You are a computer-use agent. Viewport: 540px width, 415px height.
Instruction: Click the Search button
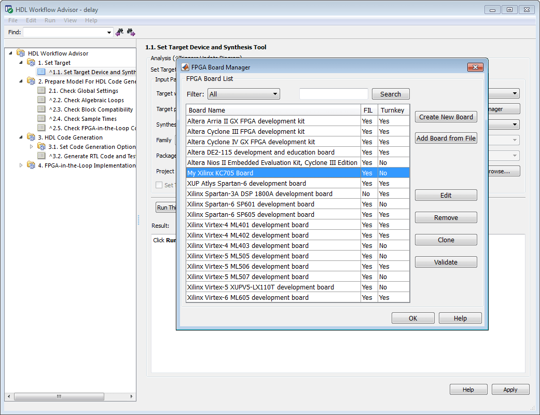pos(391,94)
